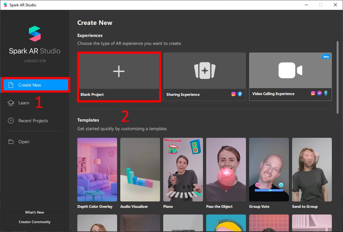
Task: Click the Audio Visualizer caption
Action: tap(134, 207)
